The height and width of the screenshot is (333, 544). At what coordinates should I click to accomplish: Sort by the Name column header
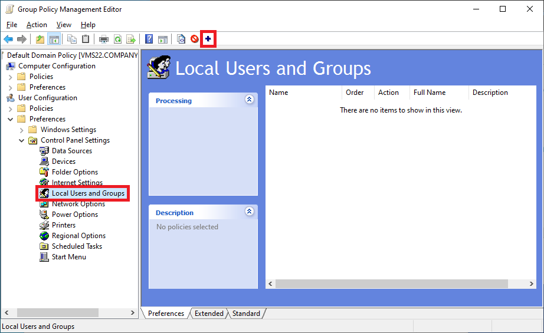click(x=304, y=93)
